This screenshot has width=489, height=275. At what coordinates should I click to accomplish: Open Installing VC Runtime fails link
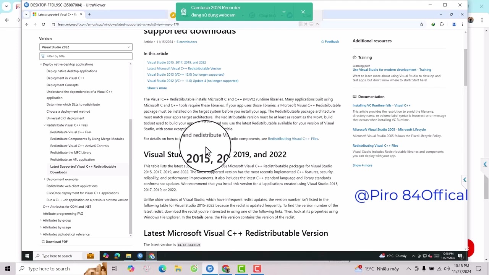pyautogui.click(x=381, y=105)
